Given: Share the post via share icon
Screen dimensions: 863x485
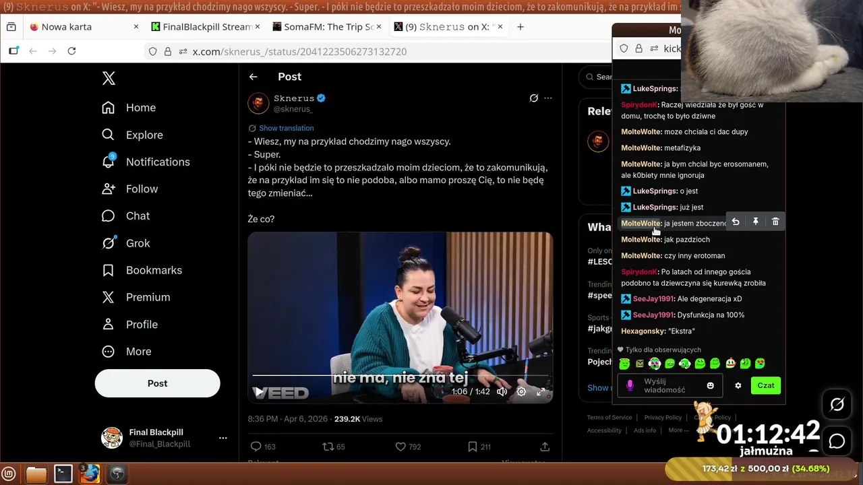Looking at the screenshot, I should click(545, 447).
